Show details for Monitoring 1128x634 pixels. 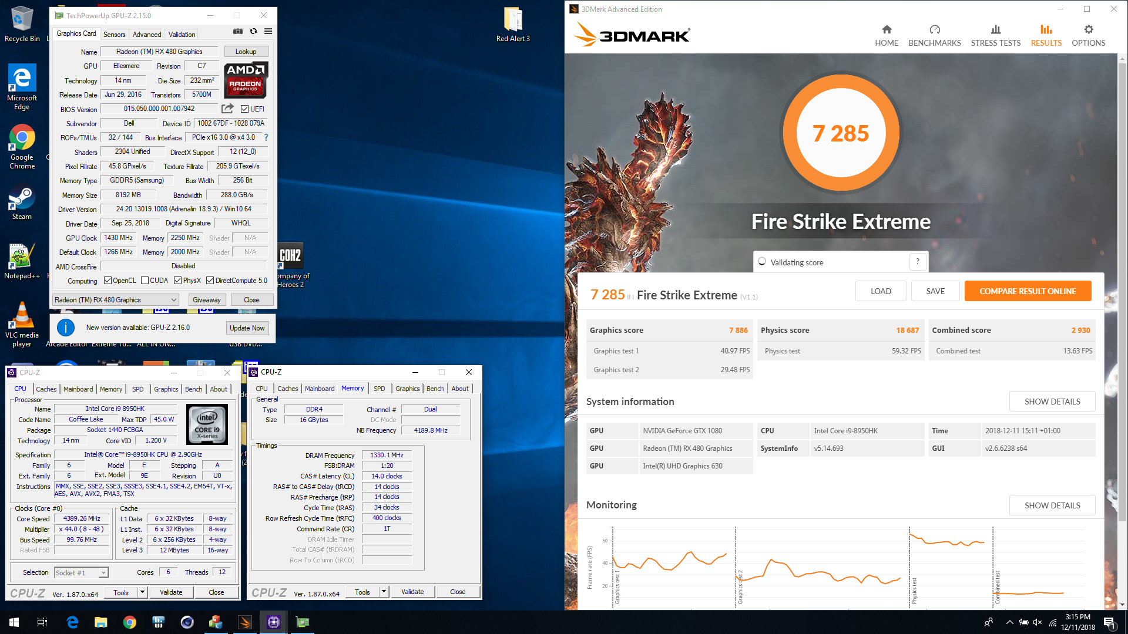point(1052,505)
